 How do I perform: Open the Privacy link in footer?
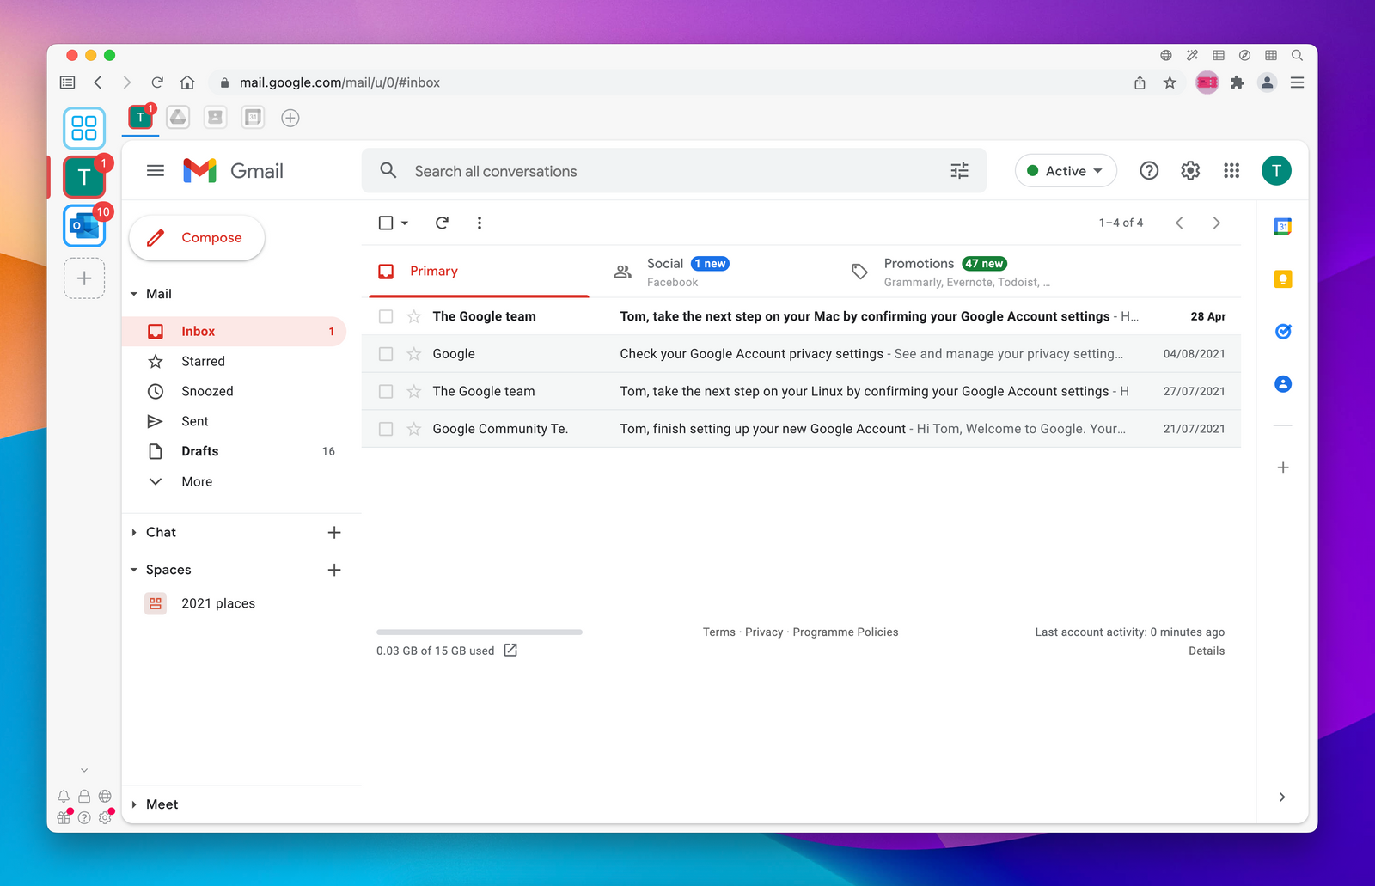tap(764, 632)
